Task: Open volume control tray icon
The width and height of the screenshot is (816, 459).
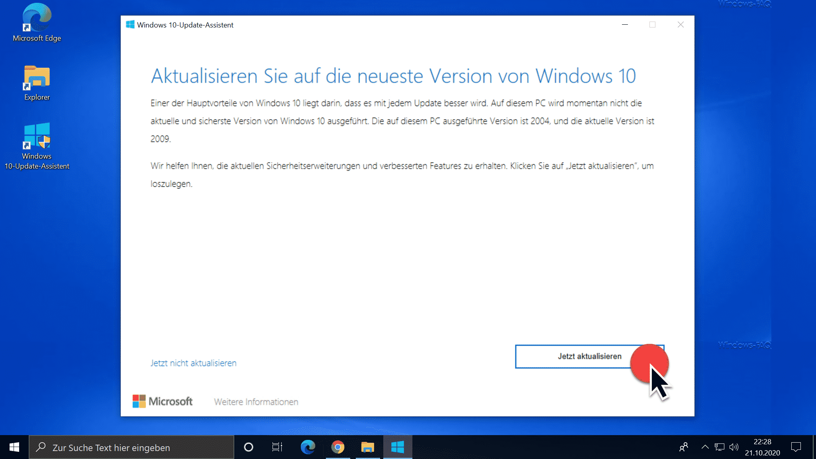Action: [734, 447]
